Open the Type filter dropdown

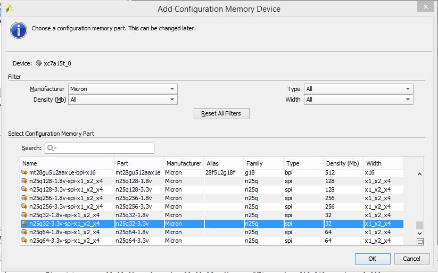point(359,89)
